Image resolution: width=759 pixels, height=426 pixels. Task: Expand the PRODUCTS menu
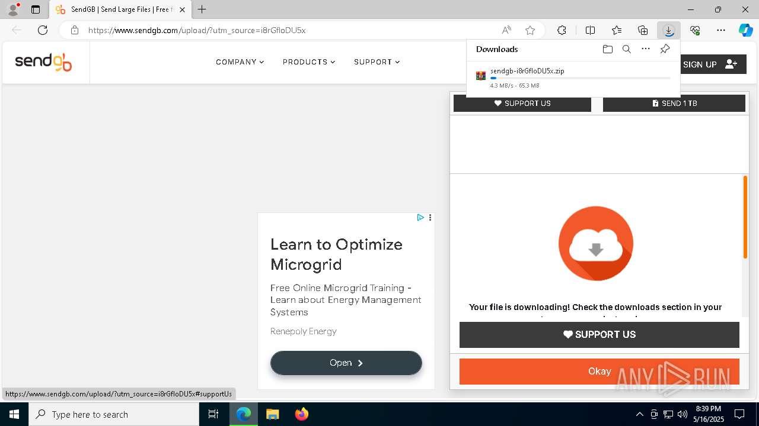(309, 62)
